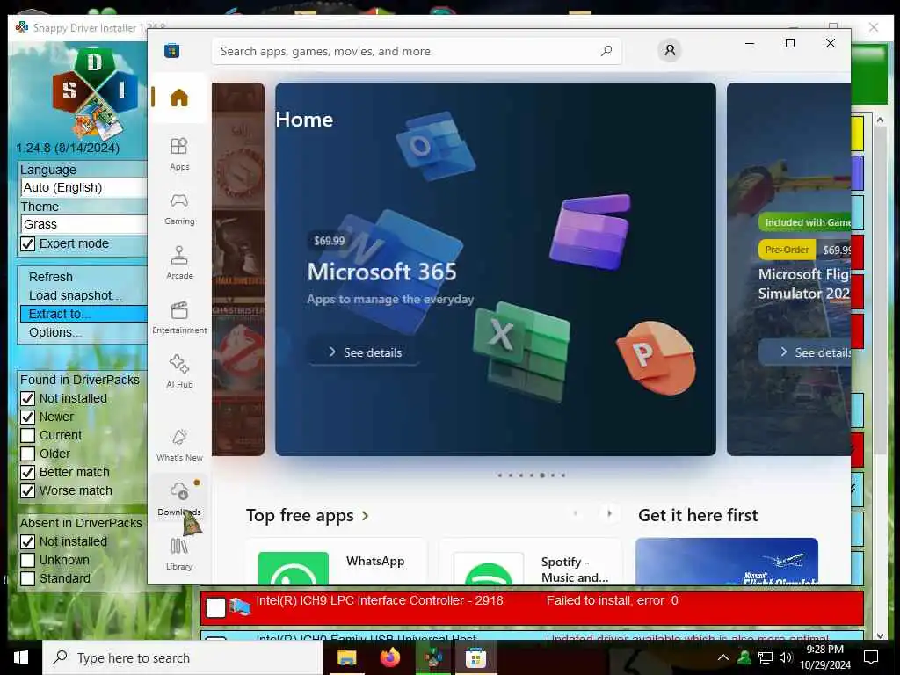Open the Gaming section in Microsoft Store
The width and height of the screenshot is (900, 675).
179,208
